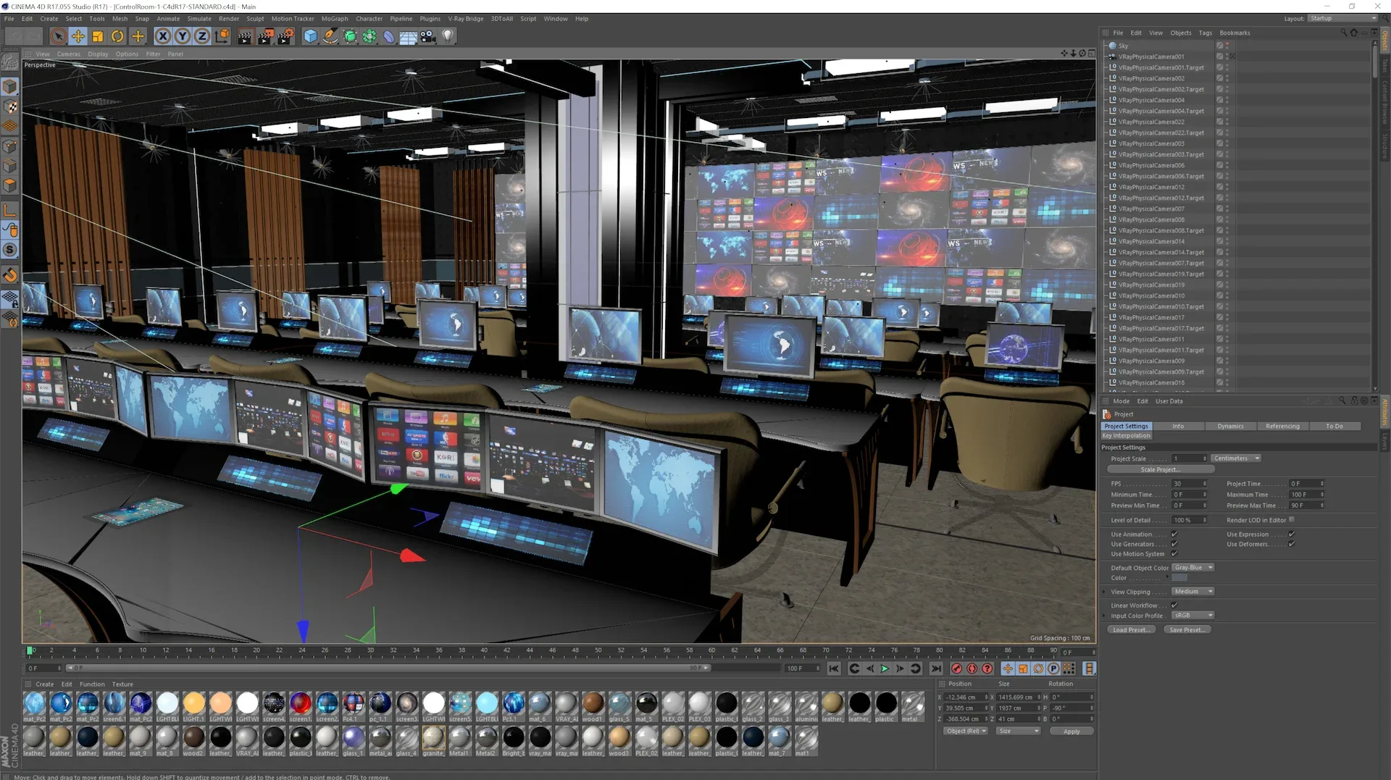1391x780 pixels.
Task: Click the Load Preset button
Action: 1131,629
